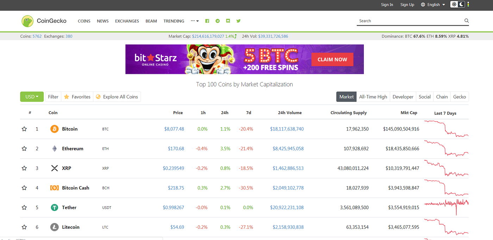Click the Filter button

pyautogui.click(x=53, y=97)
